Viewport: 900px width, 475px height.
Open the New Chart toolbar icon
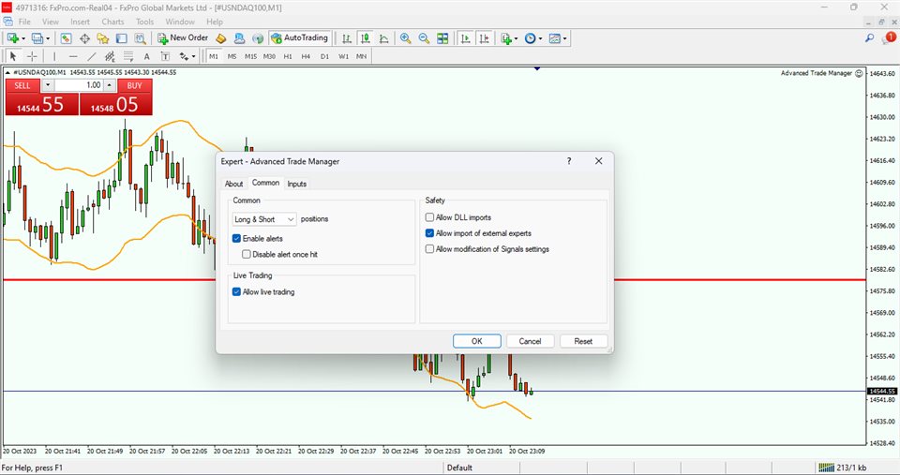(x=12, y=38)
